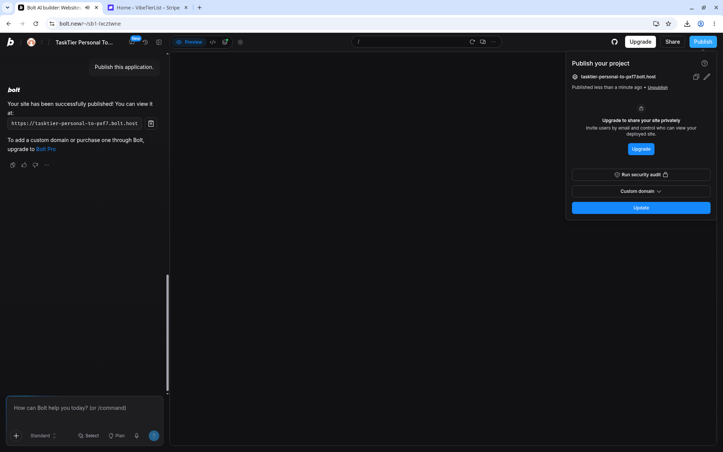Click the preview URL path field
Image resolution: width=723 pixels, height=452 pixels.
410,42
